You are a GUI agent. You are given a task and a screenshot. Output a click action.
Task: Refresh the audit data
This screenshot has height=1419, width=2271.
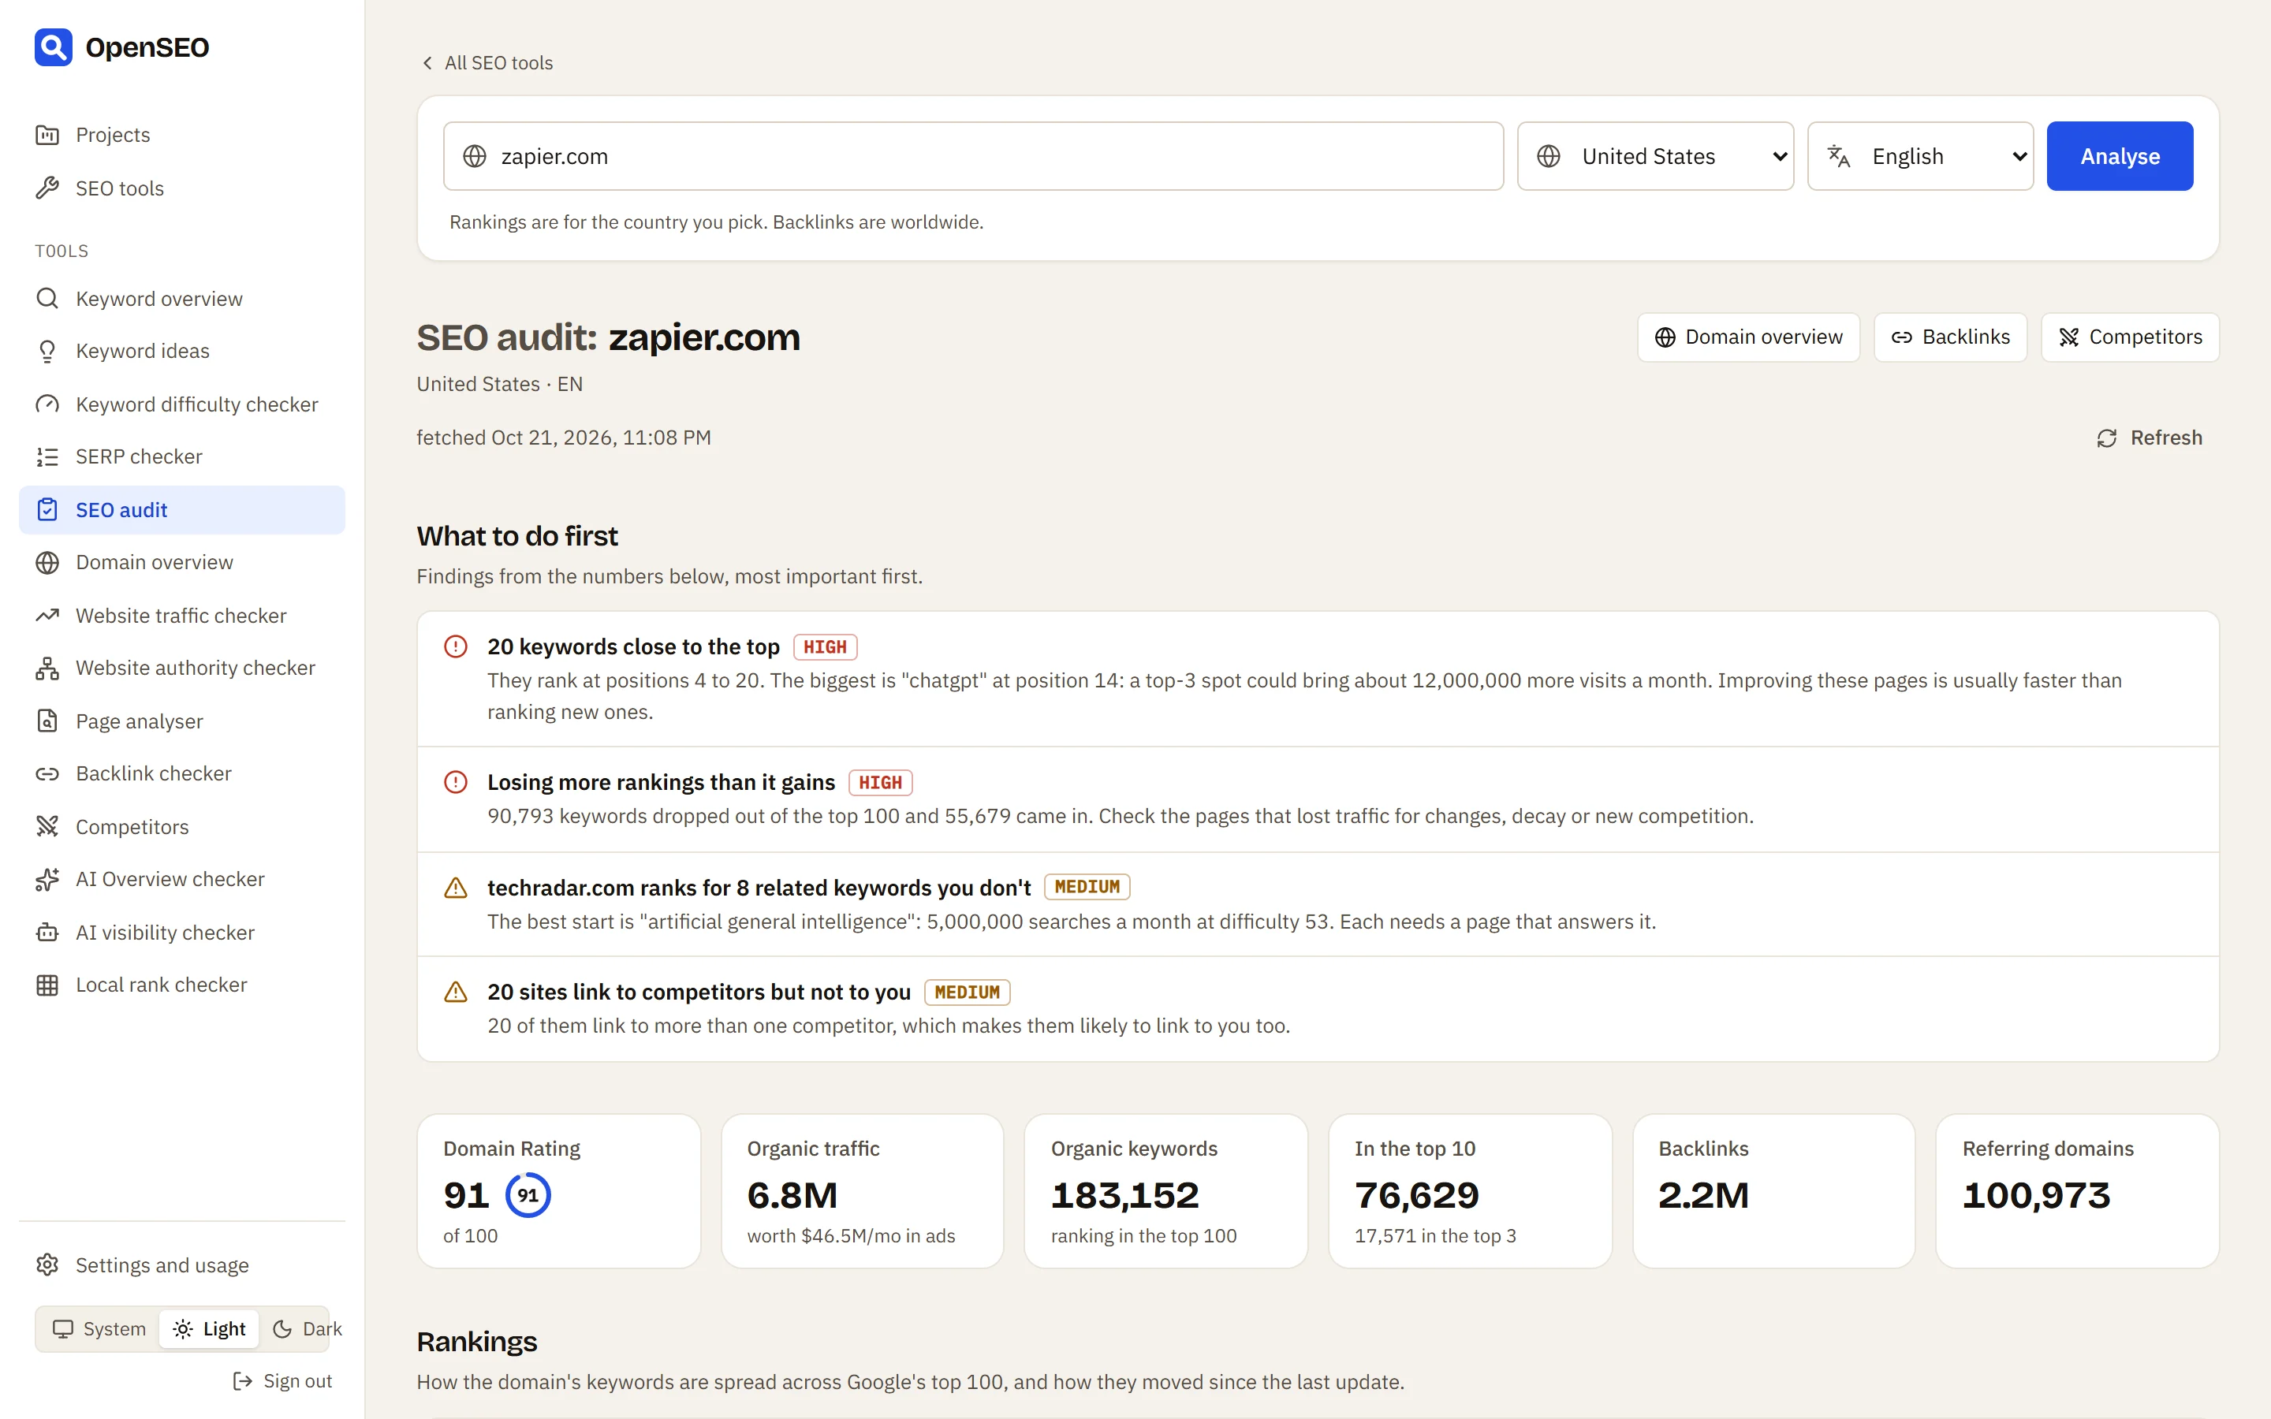click(2150, 438)
